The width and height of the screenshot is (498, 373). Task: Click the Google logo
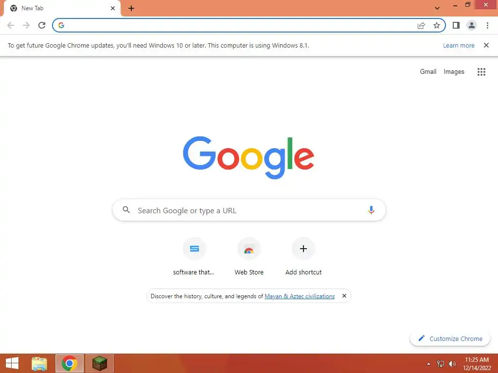(x=249, y=158)
